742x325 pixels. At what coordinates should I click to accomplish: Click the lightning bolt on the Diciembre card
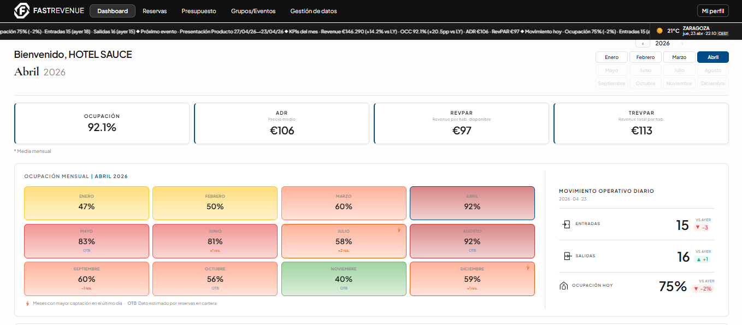[528, 268]
